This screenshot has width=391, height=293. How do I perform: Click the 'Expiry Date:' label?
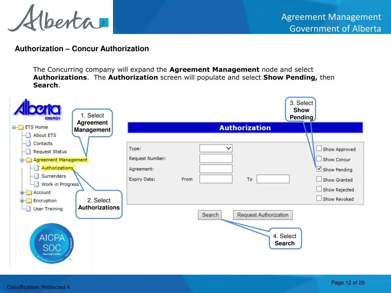point(142,179)
